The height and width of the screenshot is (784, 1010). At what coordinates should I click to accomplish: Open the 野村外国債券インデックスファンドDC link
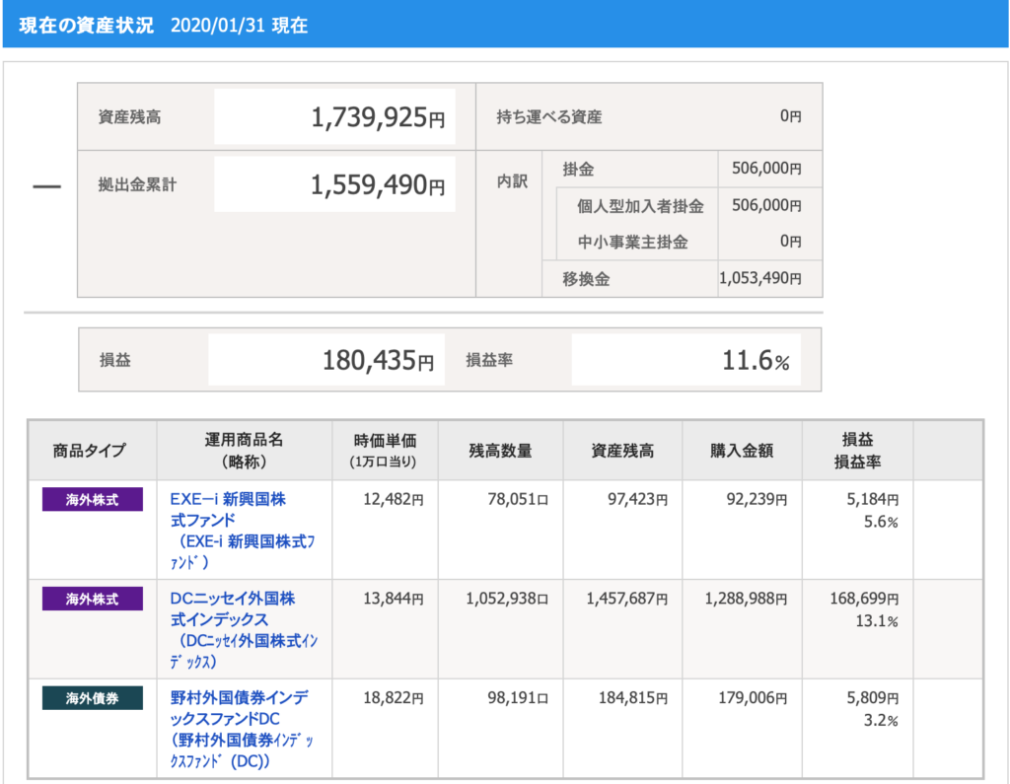point(243,729)
